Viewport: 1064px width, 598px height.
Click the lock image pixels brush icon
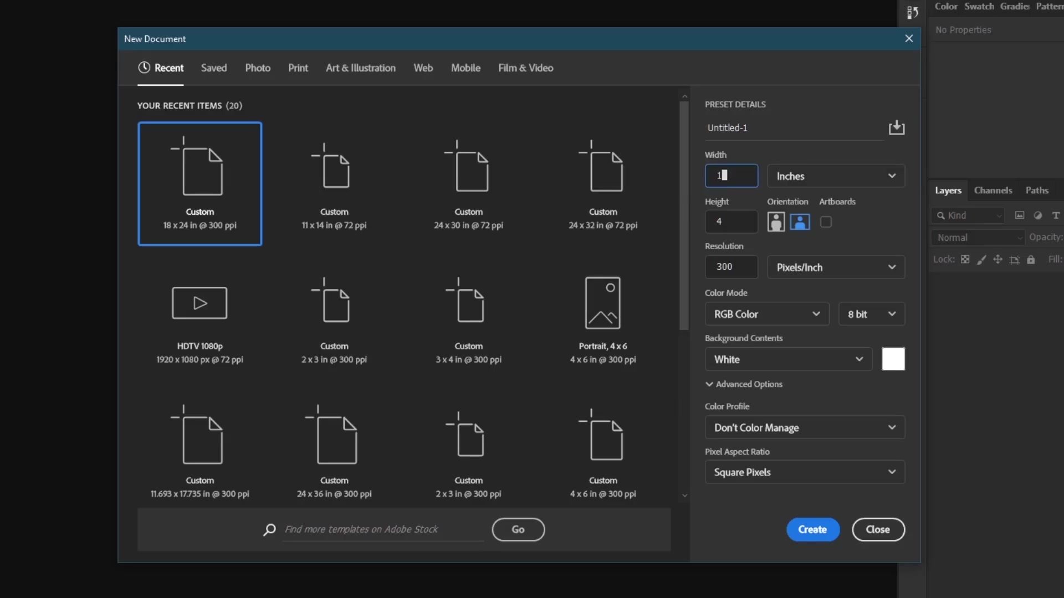coord(982,259)
